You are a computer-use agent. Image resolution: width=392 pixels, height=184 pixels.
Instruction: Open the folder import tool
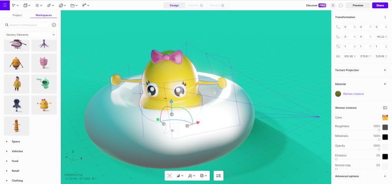pos(73,5)
